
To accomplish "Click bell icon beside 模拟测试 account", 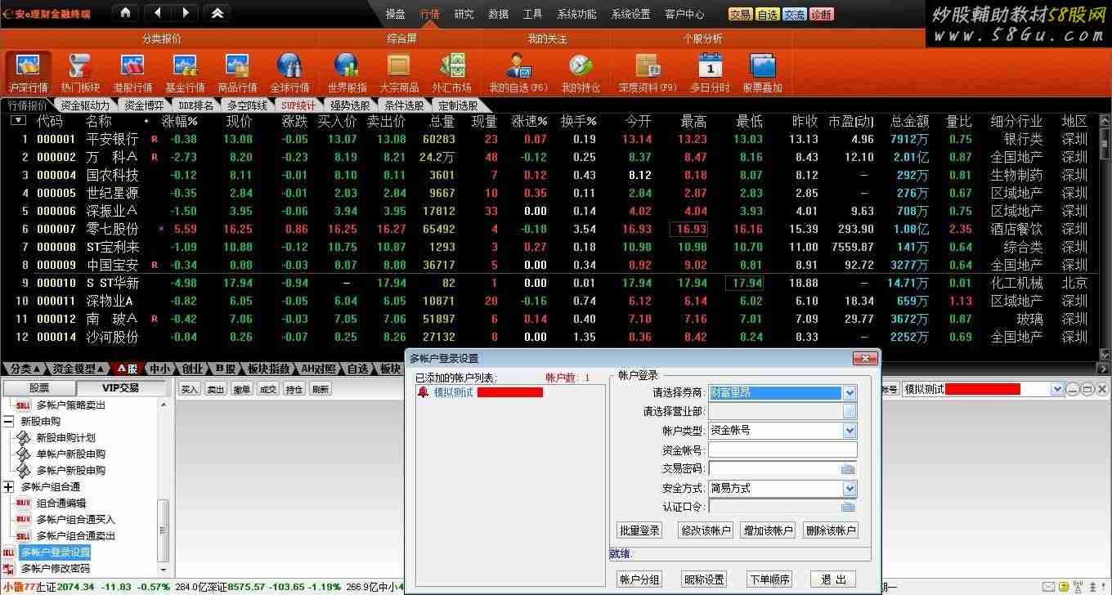I will click(x=423, y=392).
